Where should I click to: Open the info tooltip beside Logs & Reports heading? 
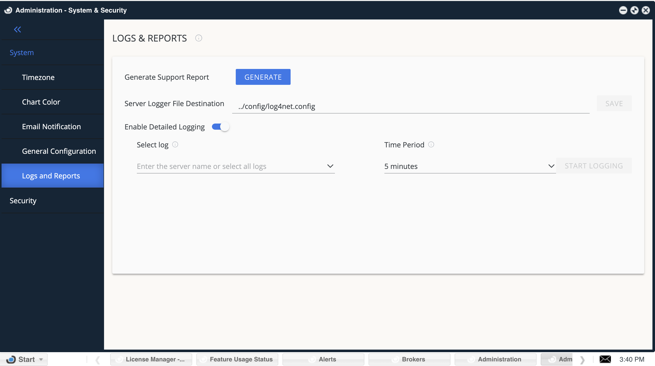point(199,38)
